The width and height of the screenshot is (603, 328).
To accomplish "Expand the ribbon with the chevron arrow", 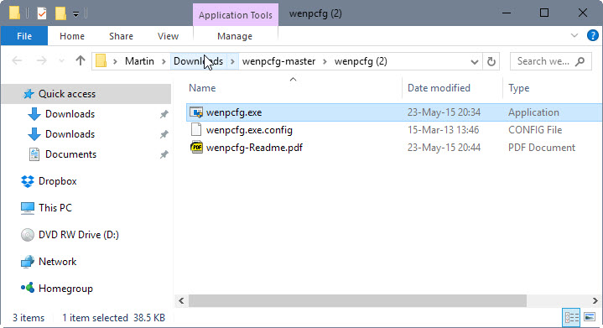I will pyautogui.click(x=574, y=35).
